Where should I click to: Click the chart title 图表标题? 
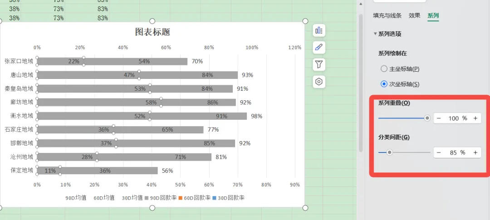[x=152, y=32]
